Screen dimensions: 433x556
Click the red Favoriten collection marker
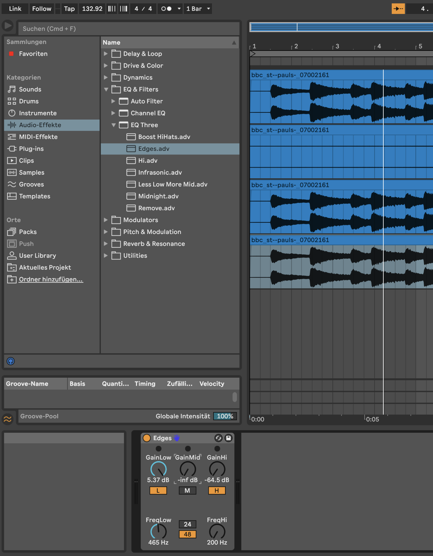coord(11,54)
